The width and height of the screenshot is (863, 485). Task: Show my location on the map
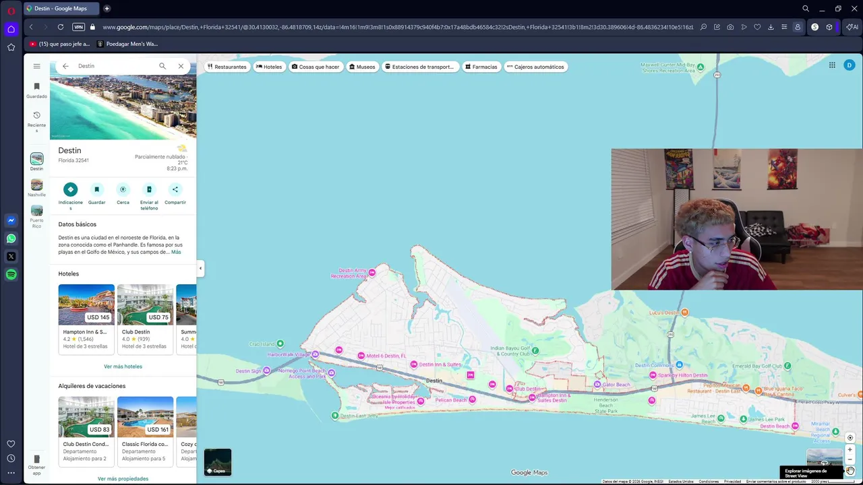coord(850,438)
